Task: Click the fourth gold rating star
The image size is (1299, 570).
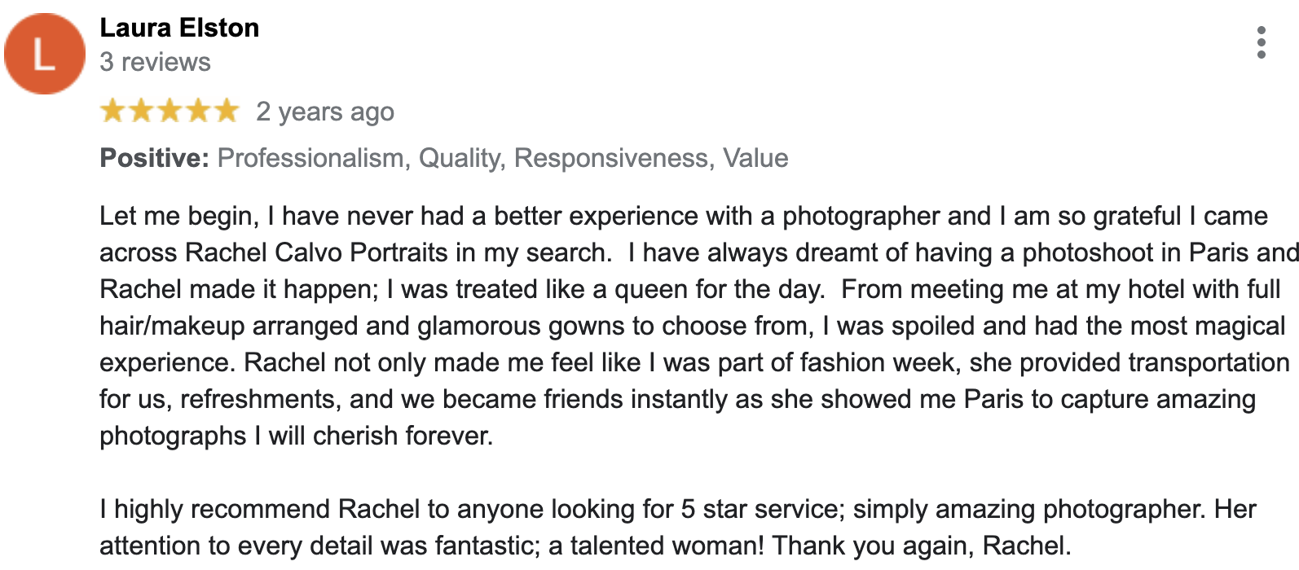Action: coord(198,111)
